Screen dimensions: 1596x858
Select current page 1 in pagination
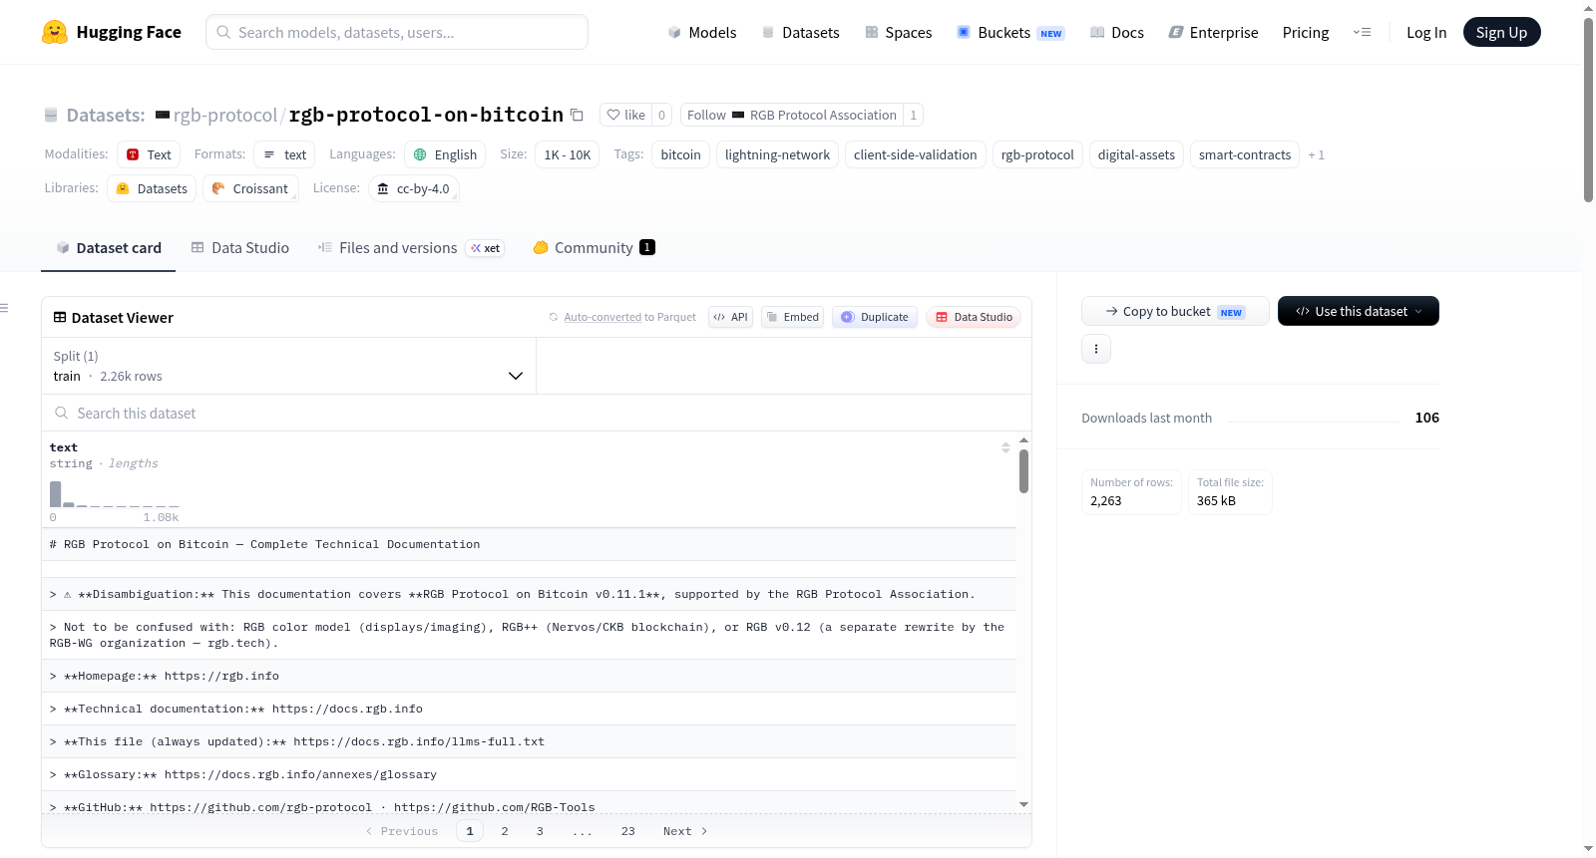470,831
